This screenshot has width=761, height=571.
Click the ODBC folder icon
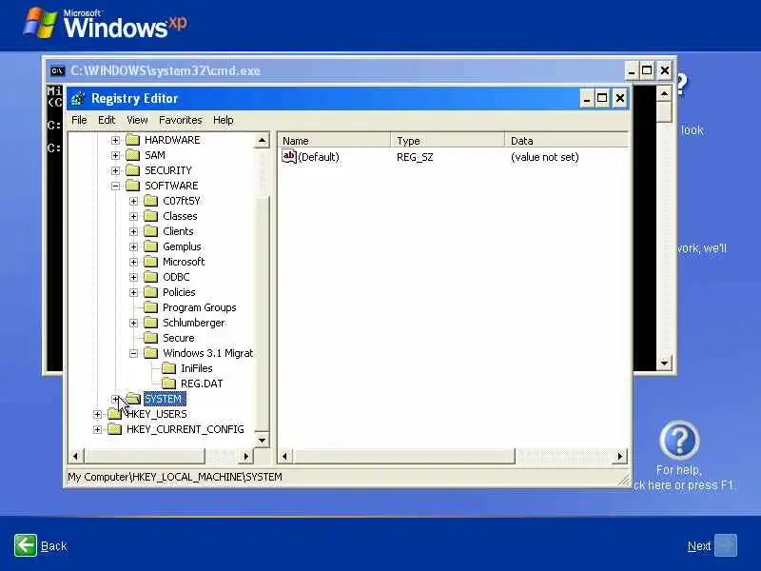pyautogui.click(x=151, y=277)
